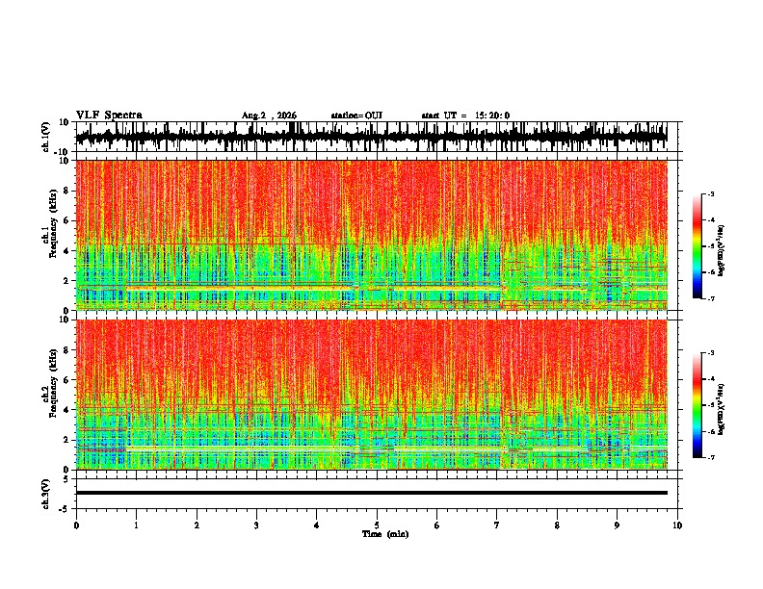Click ch.1 frequency axis "6" kHz tick label
This screenshot has width=763, height=589.
[x=67, y=220]
